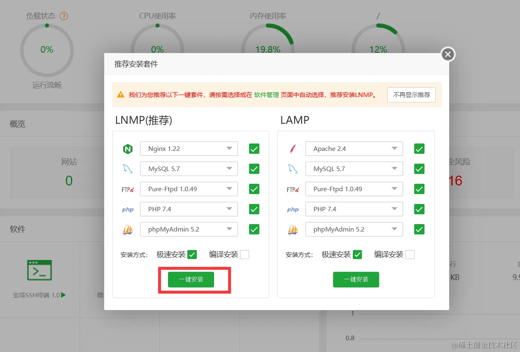Uncheck Apache 2.4 in LAMP
This screenshot has width=520, height=352.
pos(419,149)
